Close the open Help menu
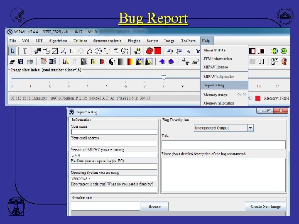Screen dimensions: 299x224 [x=207, y=41]
